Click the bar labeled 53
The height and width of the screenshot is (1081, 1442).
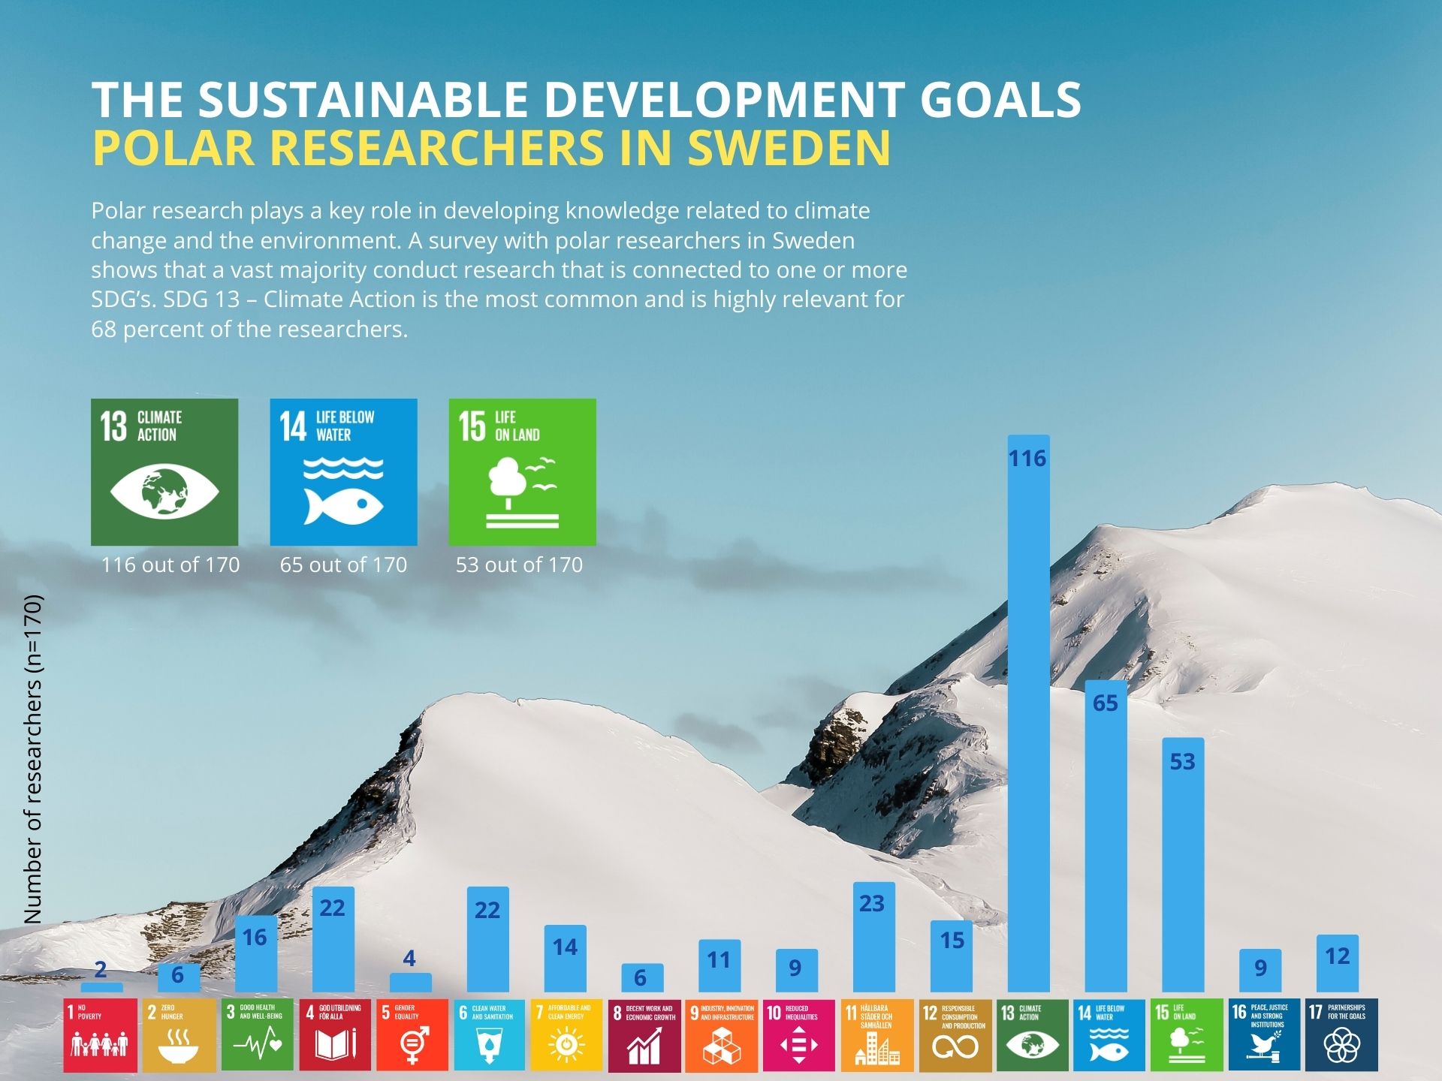click(x=1183, y=863)
